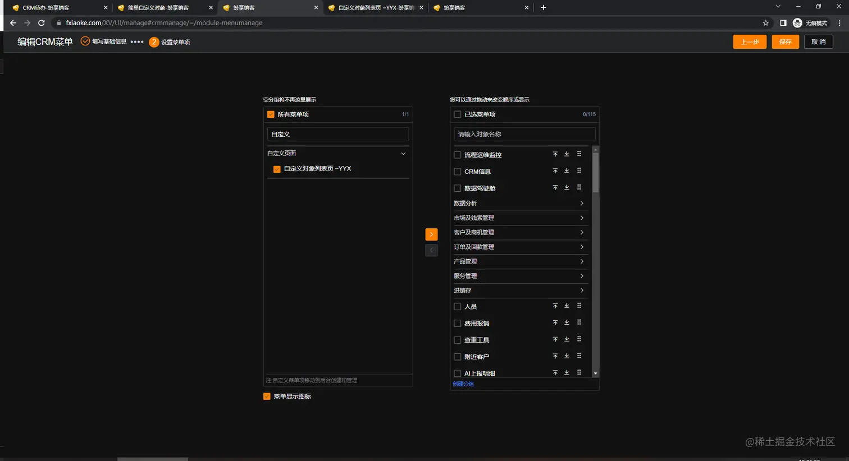Viewport: 849px width, 461px height.
Task: Move 数据驾驶舱 to bottom
Action: pos(567,188)
